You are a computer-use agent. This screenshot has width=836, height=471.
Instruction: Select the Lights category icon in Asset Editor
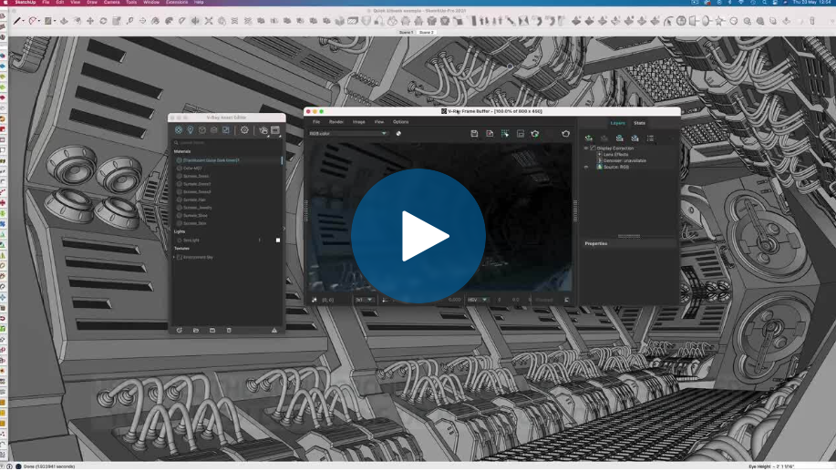[191, 130]
